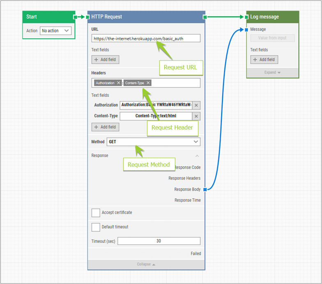Toggle the Default timeout checkbox
This screenshot has width=322, height=284.
[x=96, y=227]
